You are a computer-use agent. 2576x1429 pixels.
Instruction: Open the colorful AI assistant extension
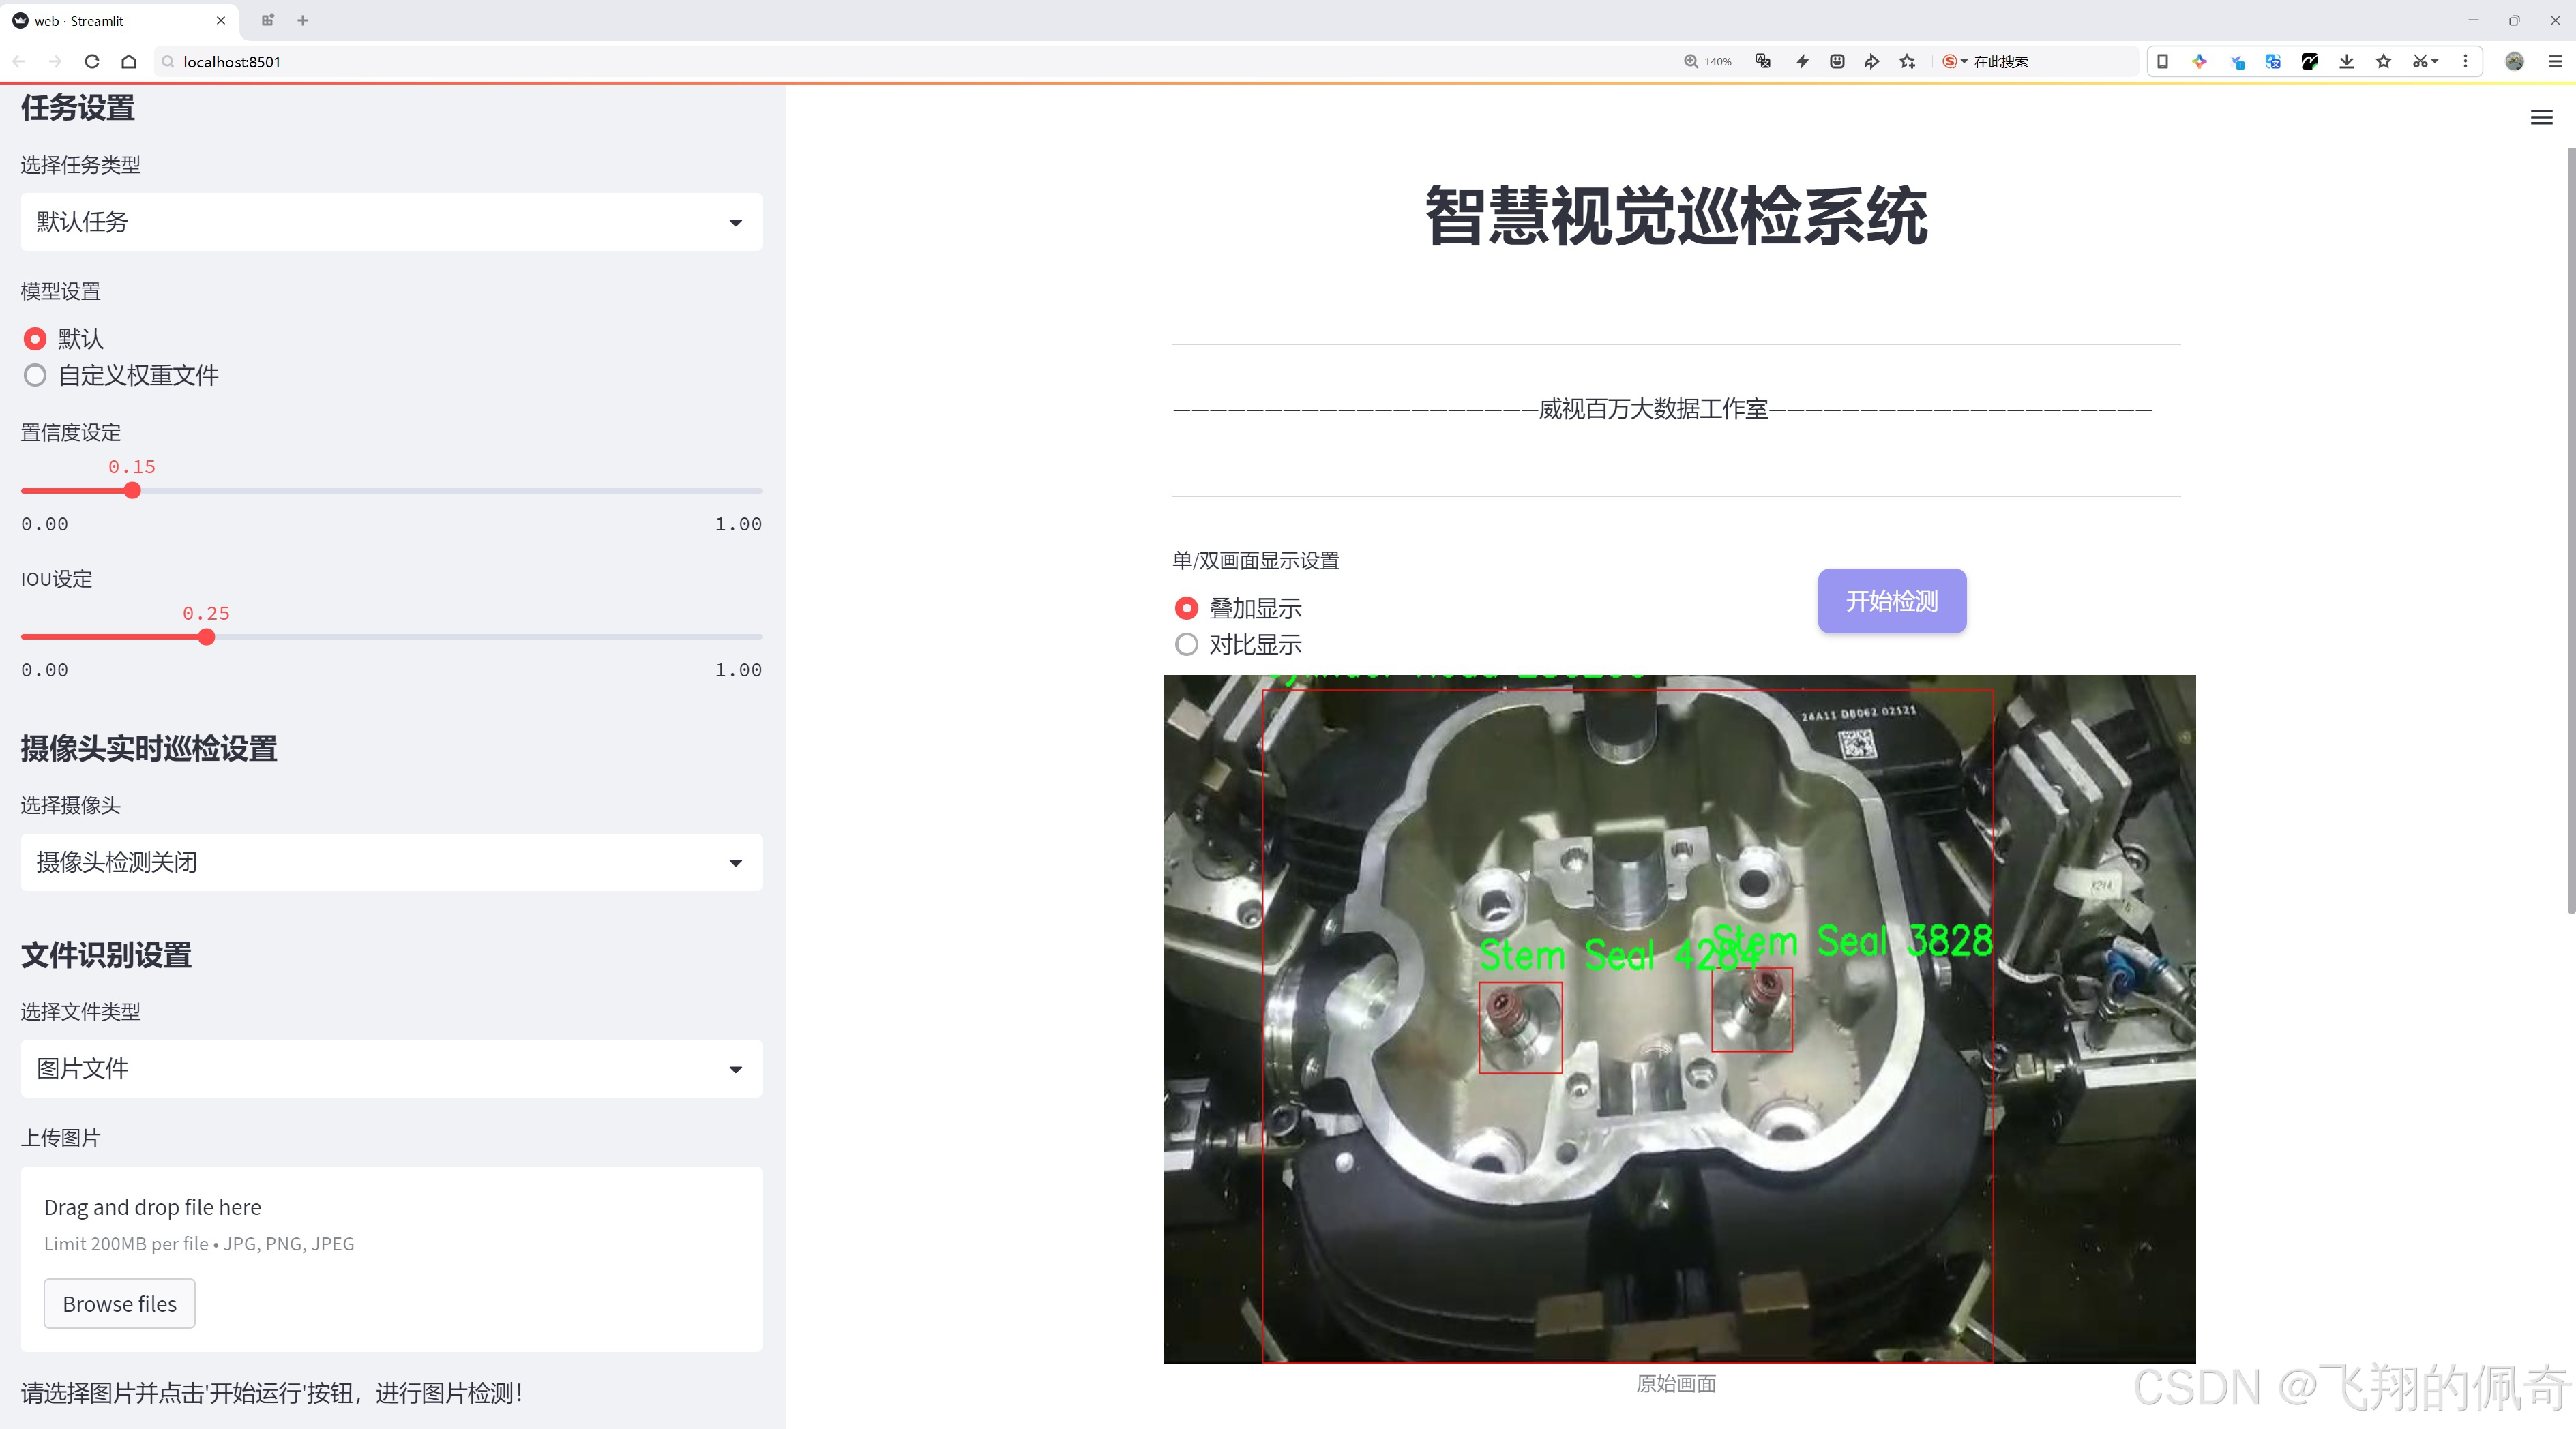pos(2199,61)
